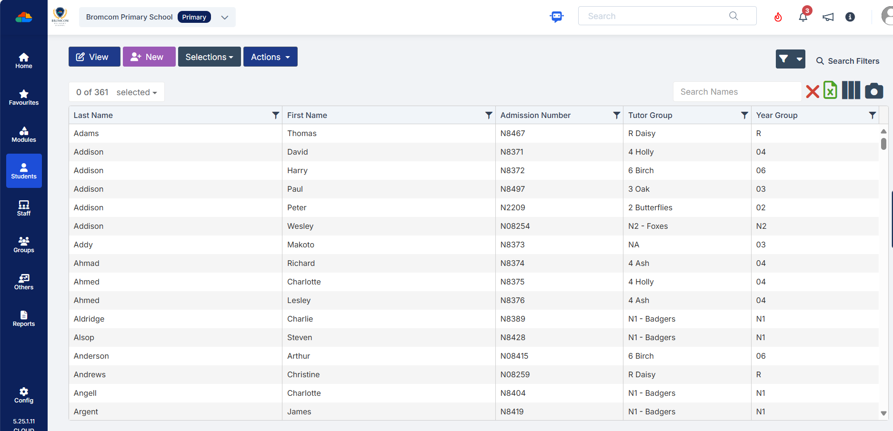Screen dimensions: 893x431
Task: Click the Search Names input field
Action: click(x=737, y=92)
